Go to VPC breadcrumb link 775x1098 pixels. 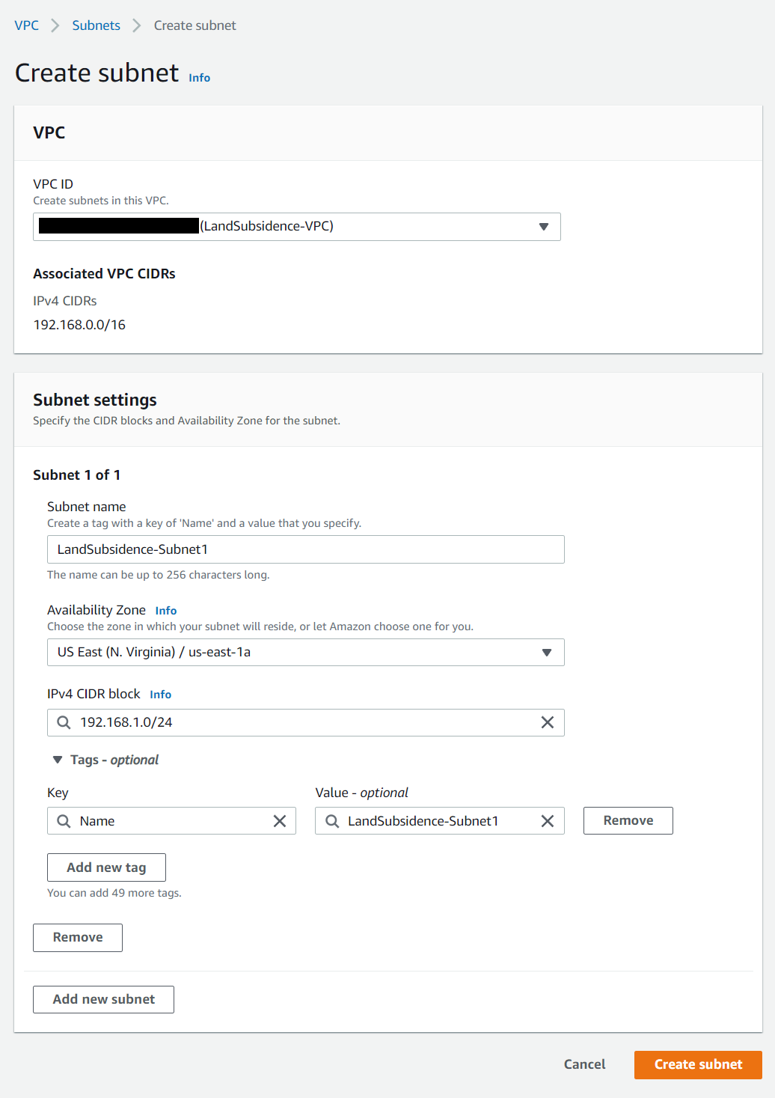pos(26,25)
